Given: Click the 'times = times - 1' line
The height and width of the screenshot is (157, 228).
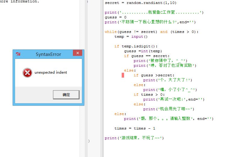Looking at the screenshot, I should click(x=135, y=128).
